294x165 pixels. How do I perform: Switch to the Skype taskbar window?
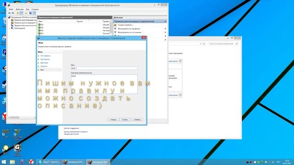(49, 162)
